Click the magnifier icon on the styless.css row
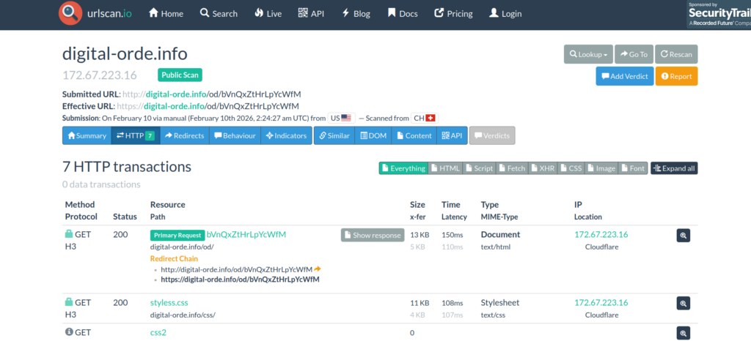This screenshot has width=751, height=341. [x=683, y=303]
